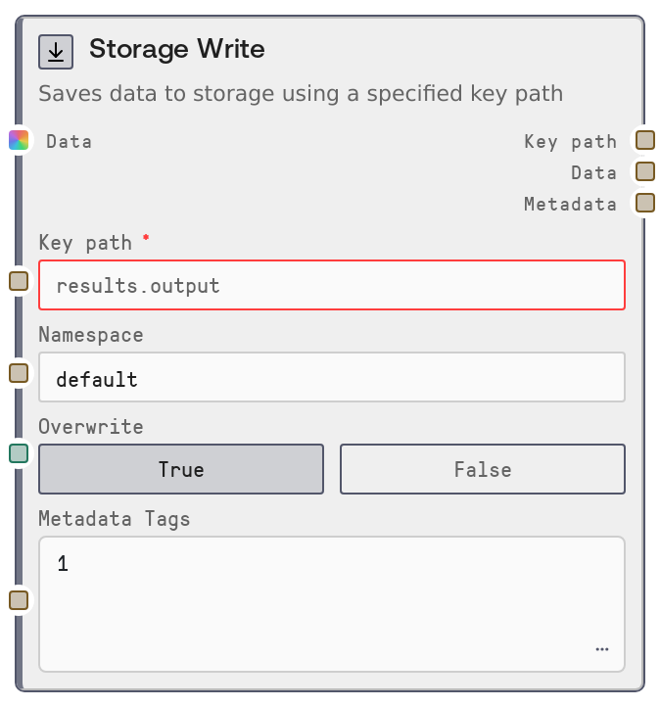Click the node description text
The image size is (660, 707).
click(x=300, y=94)
